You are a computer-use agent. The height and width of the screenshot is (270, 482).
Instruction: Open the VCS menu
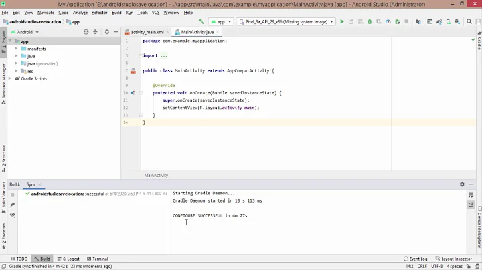click(x=155, y=13)
